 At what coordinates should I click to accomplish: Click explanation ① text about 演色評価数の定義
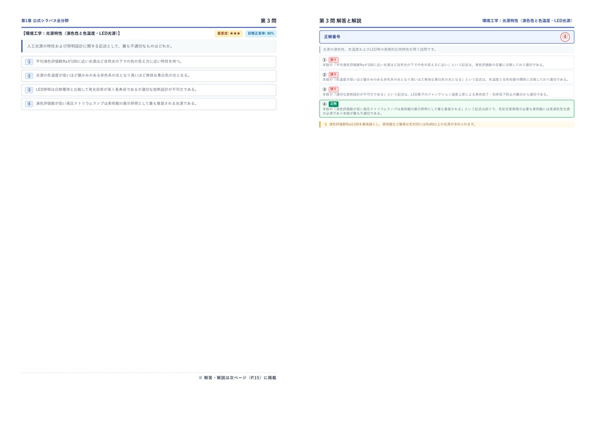[434, 65]
